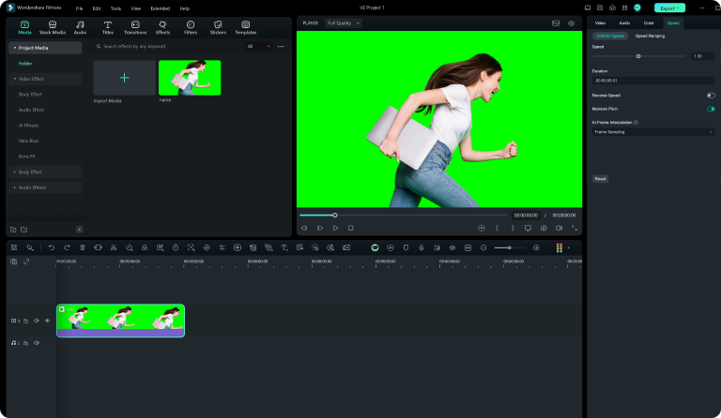The width and height of the screenshot is (721, 418).
Task: Click the Redo arrow in timeline toolbar
Action: tap(67, 247)
